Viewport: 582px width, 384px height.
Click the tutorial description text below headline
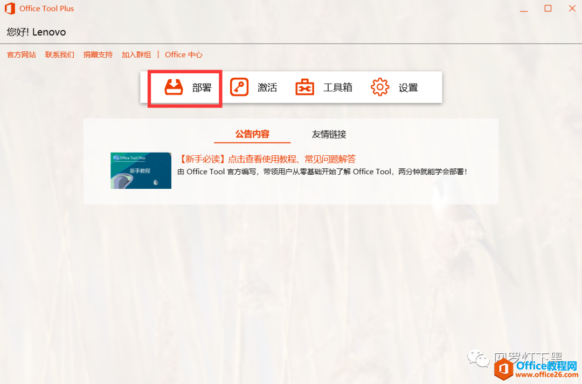[x=322, y=172]
